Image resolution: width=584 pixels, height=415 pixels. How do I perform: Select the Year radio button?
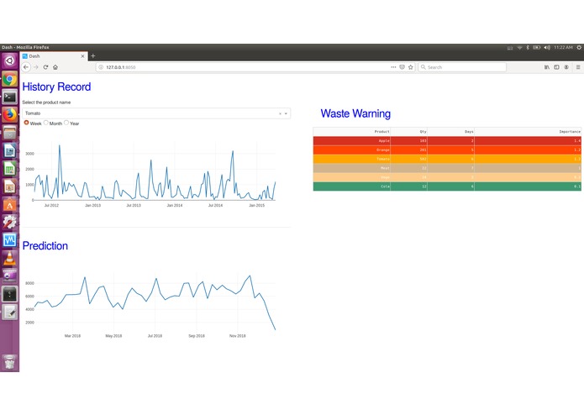point(66,123)
